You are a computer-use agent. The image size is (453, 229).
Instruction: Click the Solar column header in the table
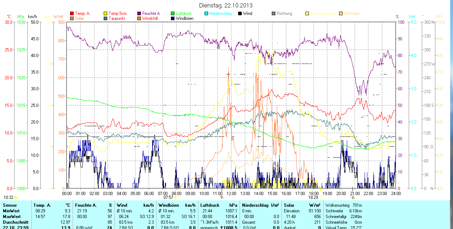289,205
